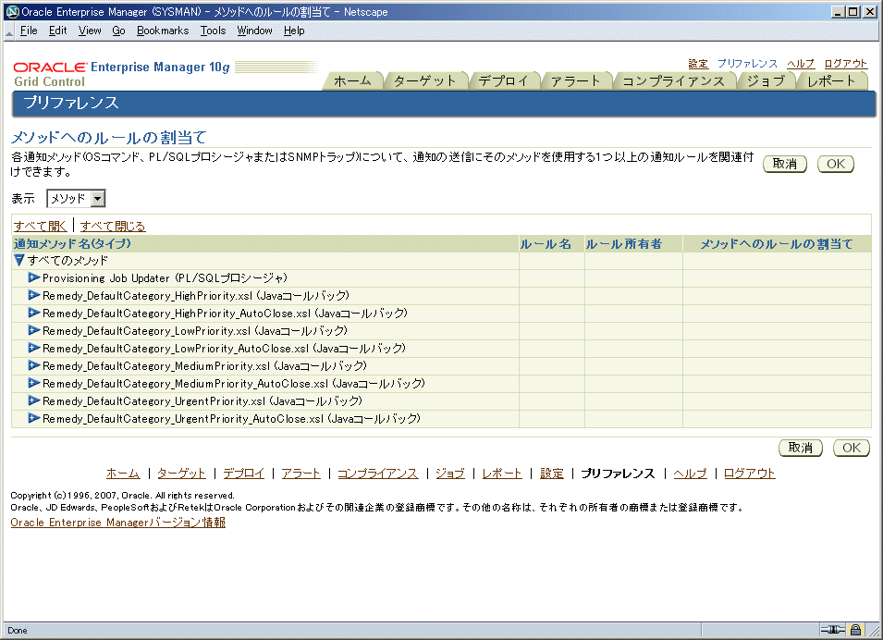Click the footer デプロイ link
The width and height of the screenshot is (883, 640).
(x=244, y=474)
